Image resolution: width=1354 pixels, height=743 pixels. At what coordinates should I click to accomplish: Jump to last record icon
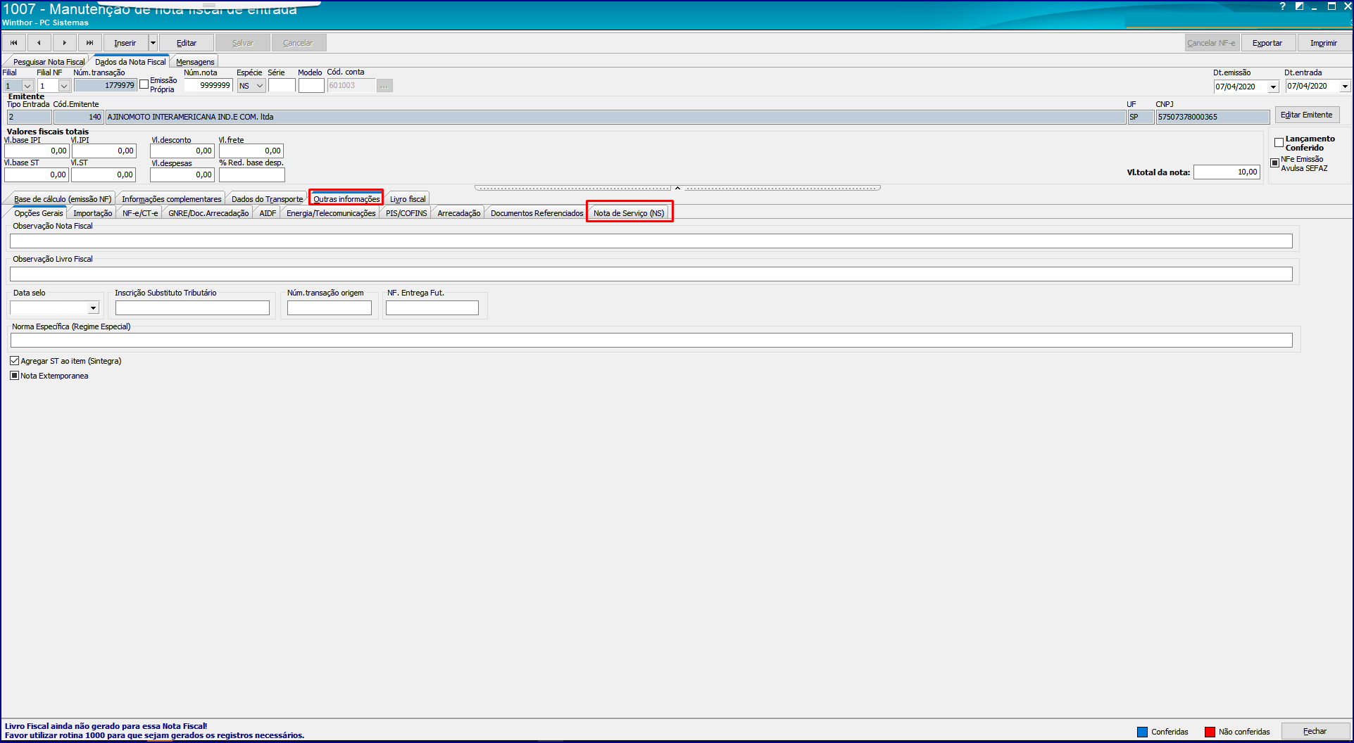click(x=90, y=43)
